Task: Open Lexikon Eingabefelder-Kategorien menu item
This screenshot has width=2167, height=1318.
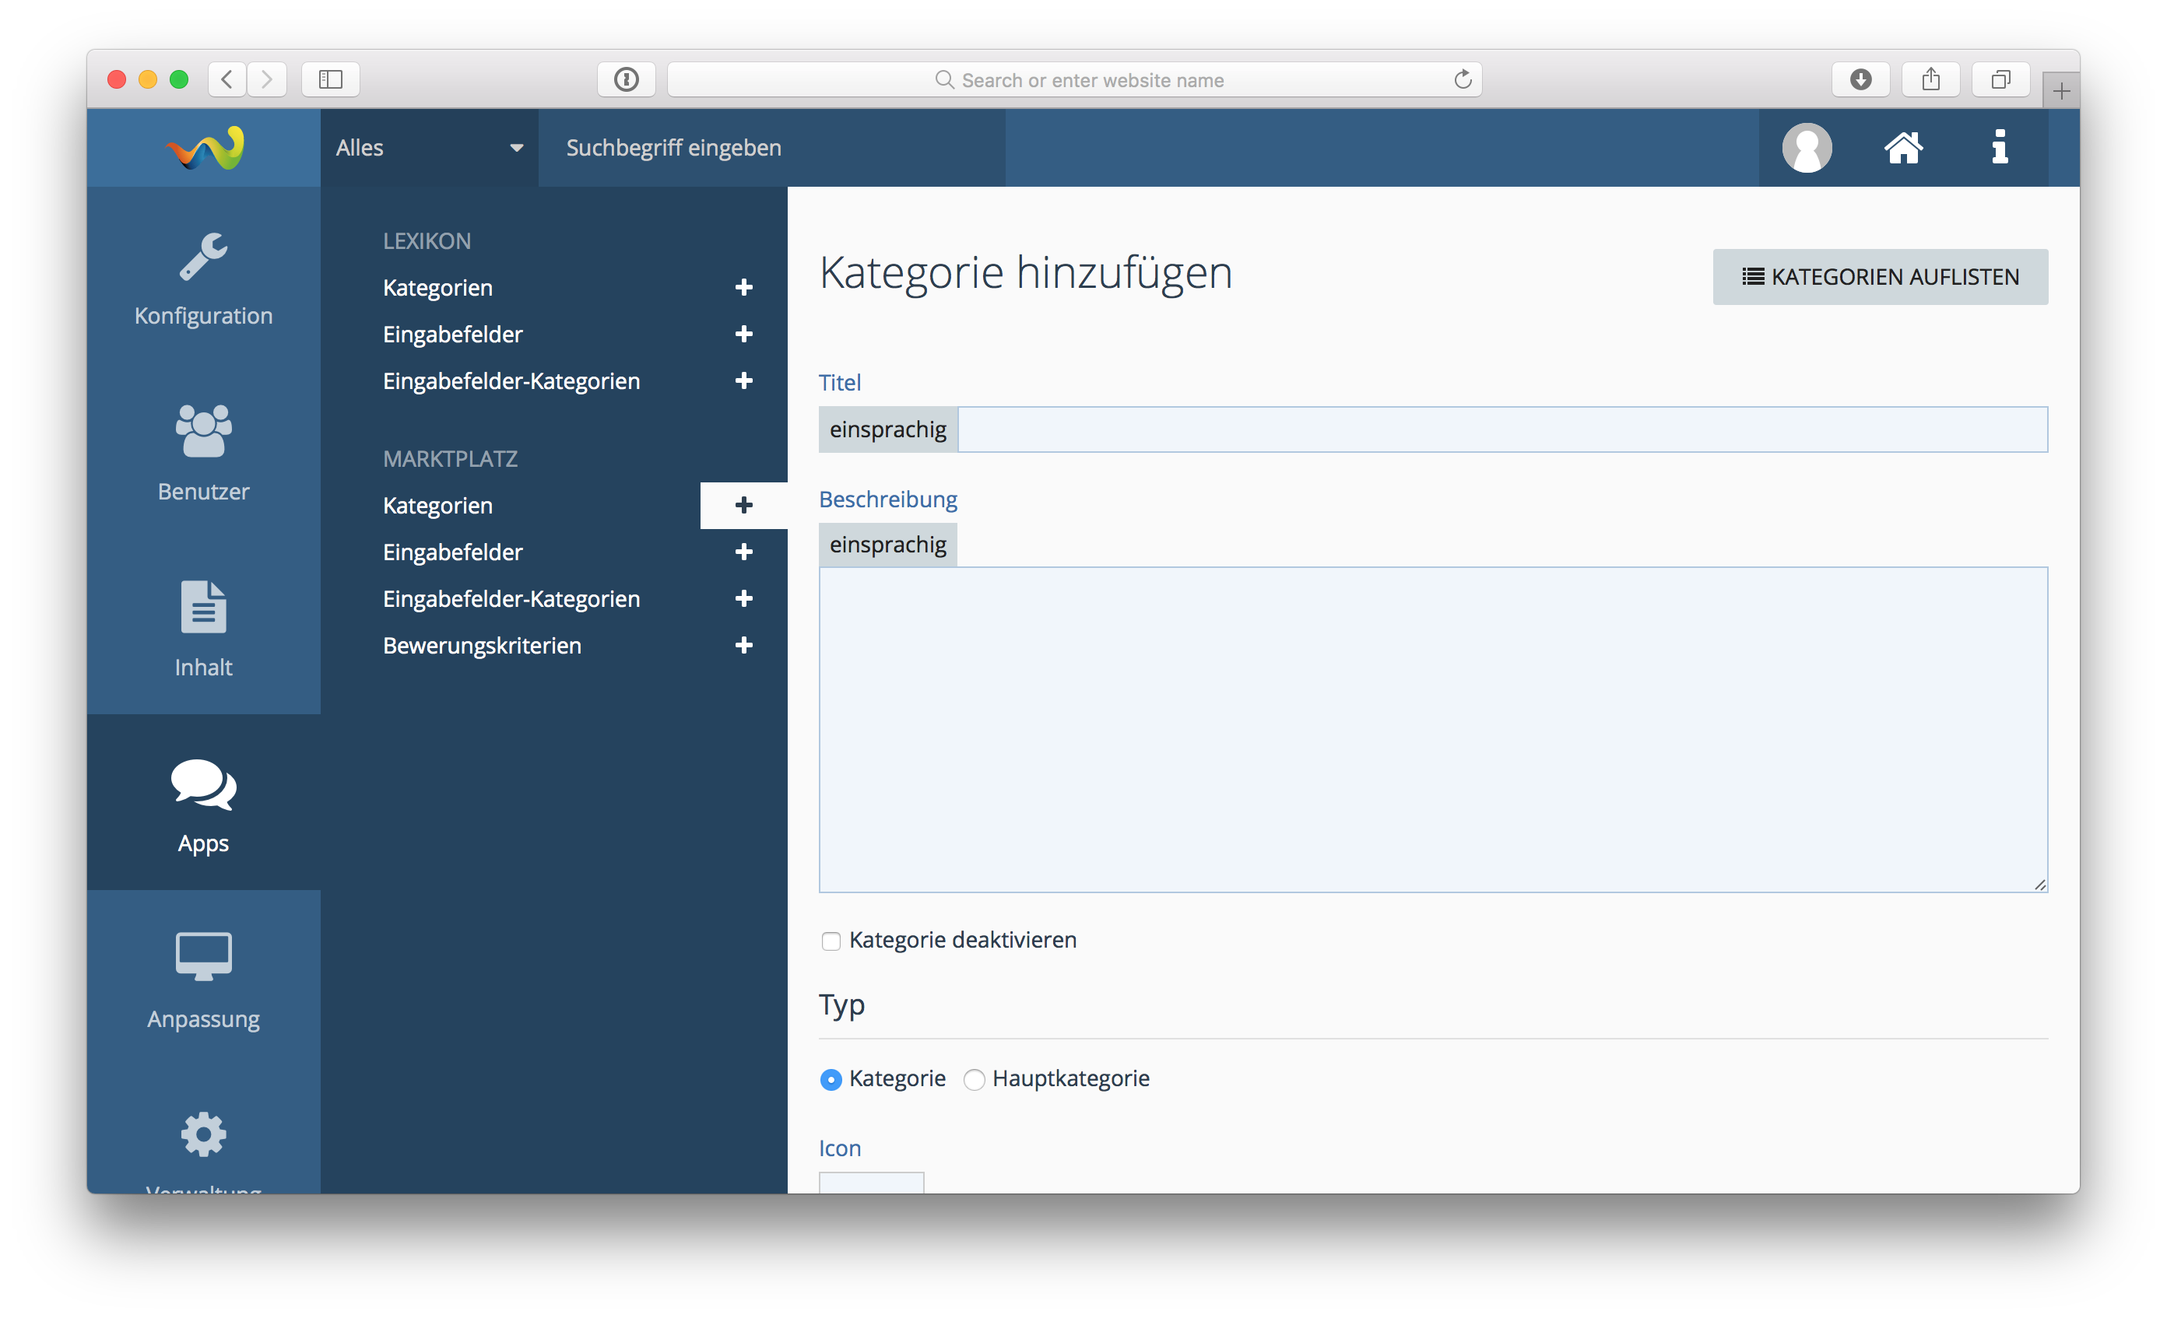Action: pyautogui.click(x=511, y=380)
